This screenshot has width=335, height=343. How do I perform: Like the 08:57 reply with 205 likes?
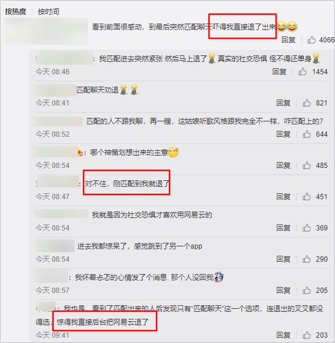(306, 291)
